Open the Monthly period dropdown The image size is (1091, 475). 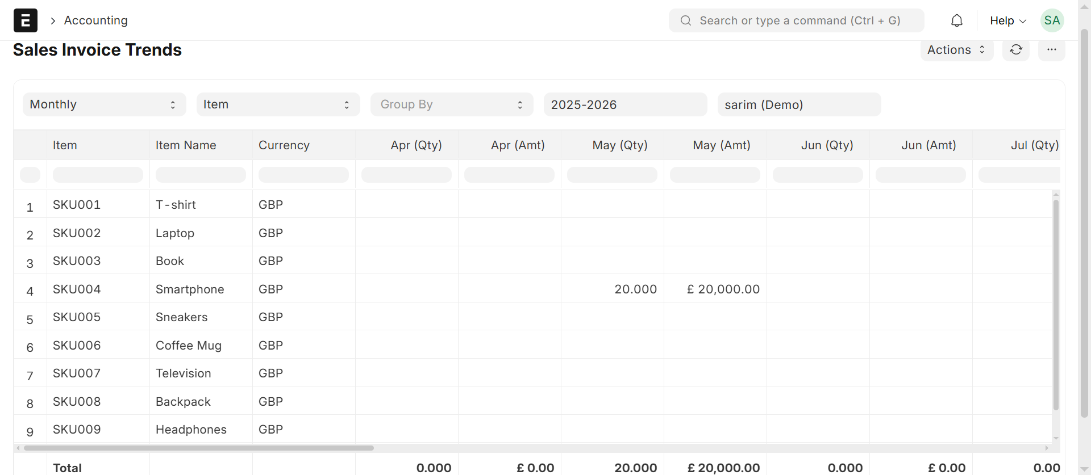point(104,104)
